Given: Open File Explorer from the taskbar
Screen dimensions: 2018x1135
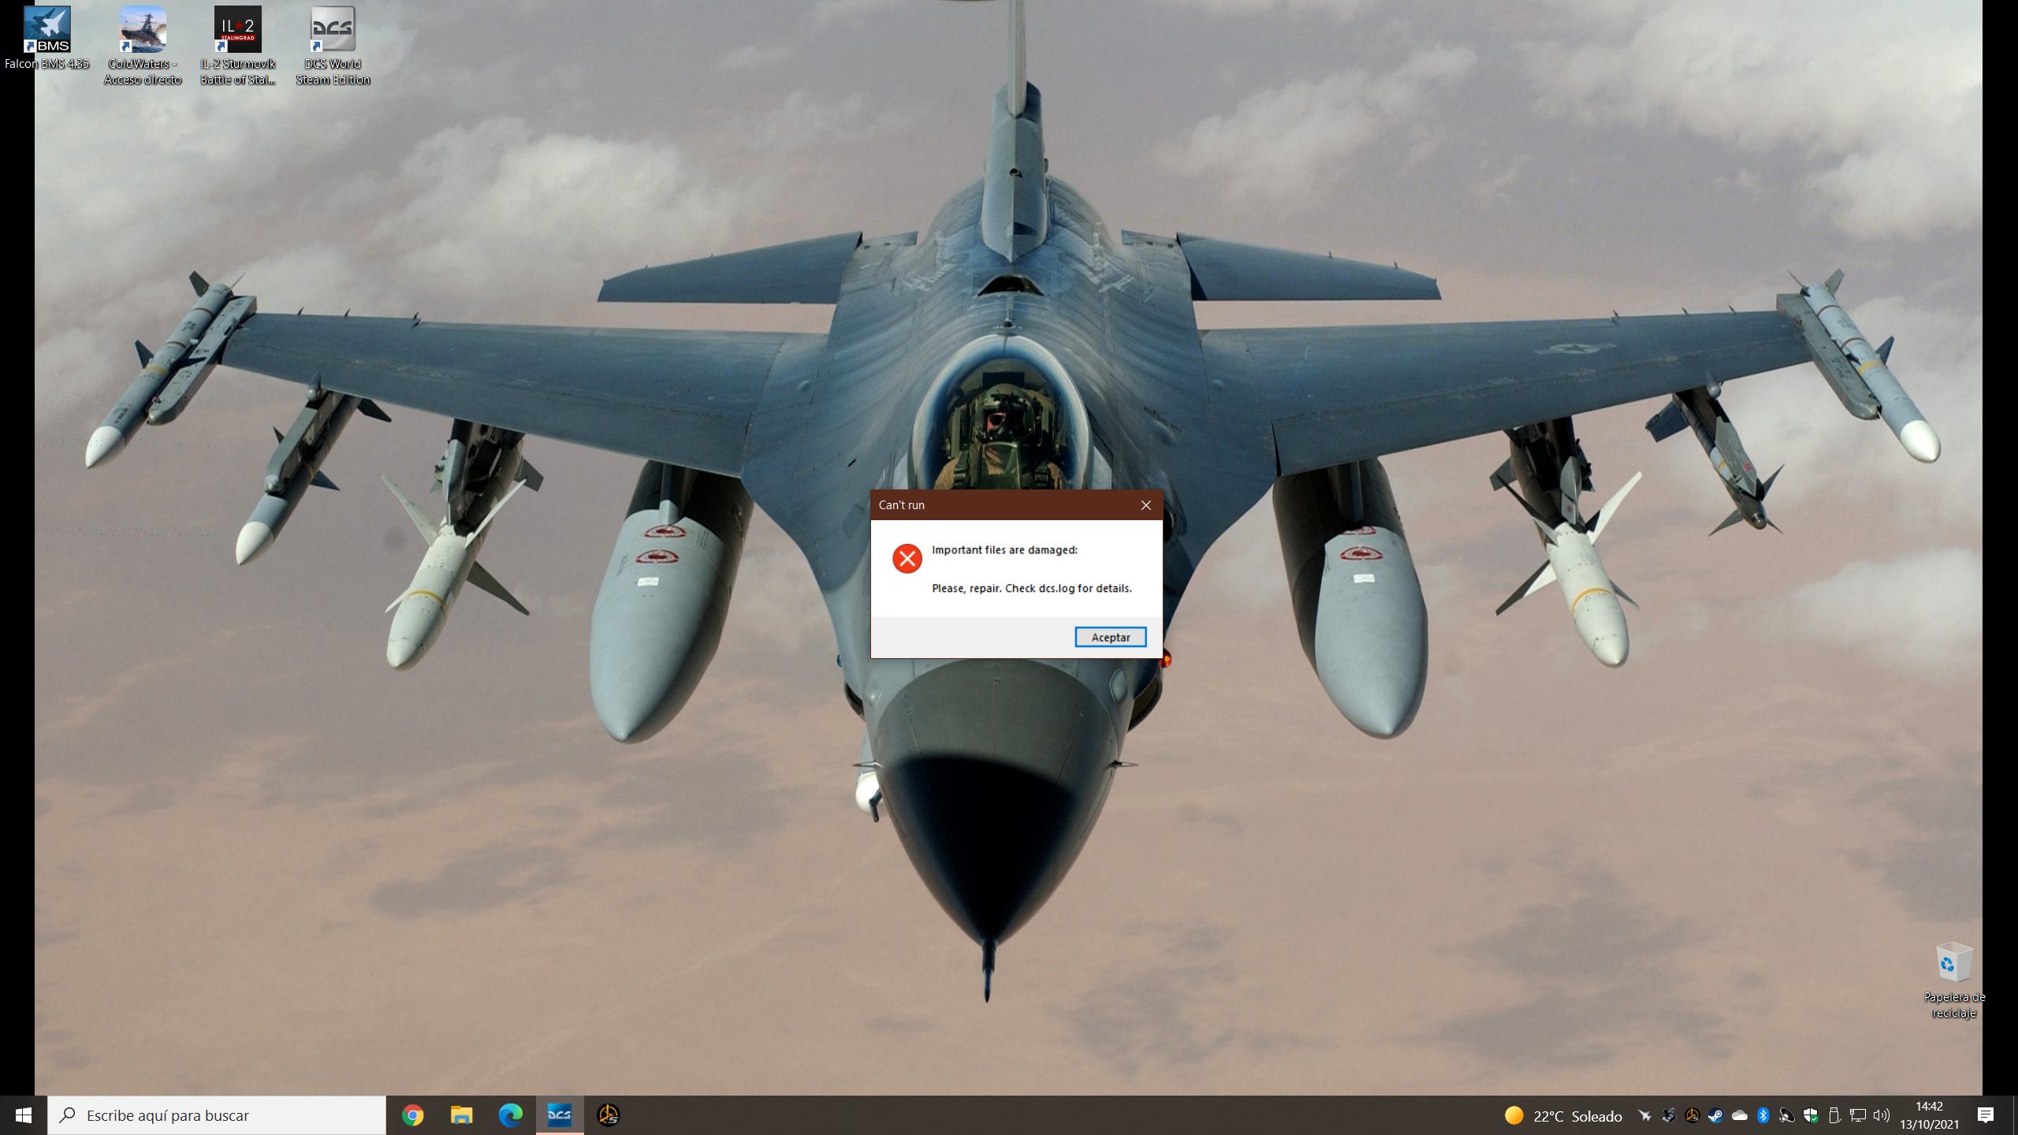Looking at the screenshot, I should point(461,1115).
